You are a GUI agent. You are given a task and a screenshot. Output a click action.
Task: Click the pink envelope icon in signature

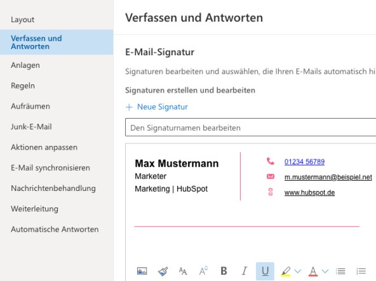click(271, 176)
